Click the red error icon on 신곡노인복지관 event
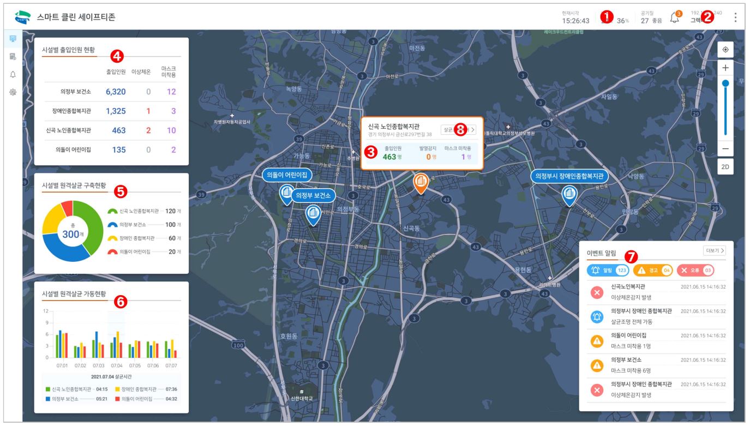Image resolution: width=750 pixels, height=426 pixels. point(597,292)
